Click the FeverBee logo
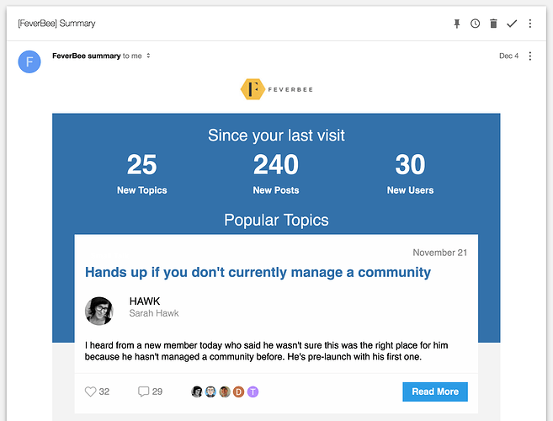The width and height of the screenshot is (553, 421). [x=275, y=89]
